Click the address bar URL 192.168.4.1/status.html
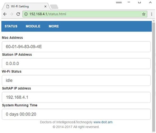Image resolution: width=156 pixels, height=133 pixels. pyautogui.click(x=48, y=14)
